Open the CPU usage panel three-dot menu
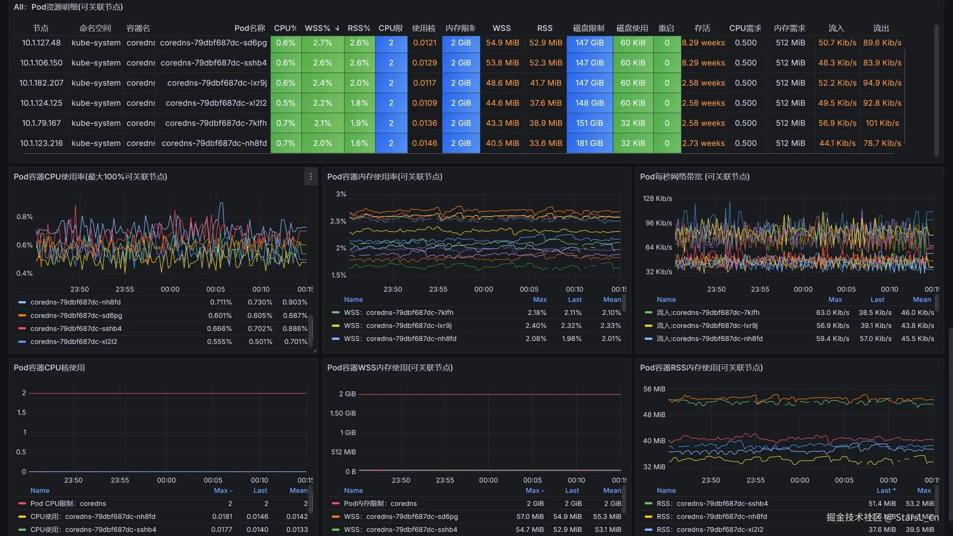 coord(311,176)
